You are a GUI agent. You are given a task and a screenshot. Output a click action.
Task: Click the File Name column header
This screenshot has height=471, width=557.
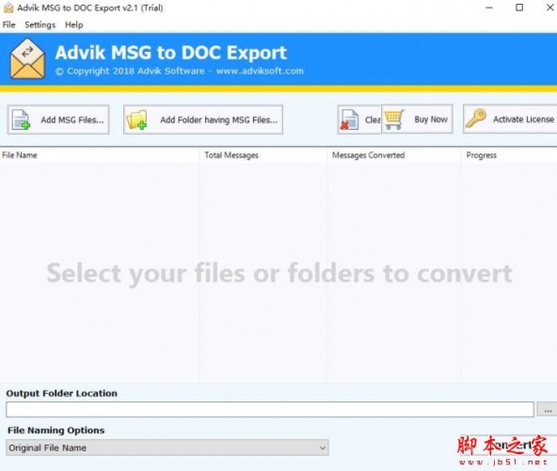pos(100,155)
